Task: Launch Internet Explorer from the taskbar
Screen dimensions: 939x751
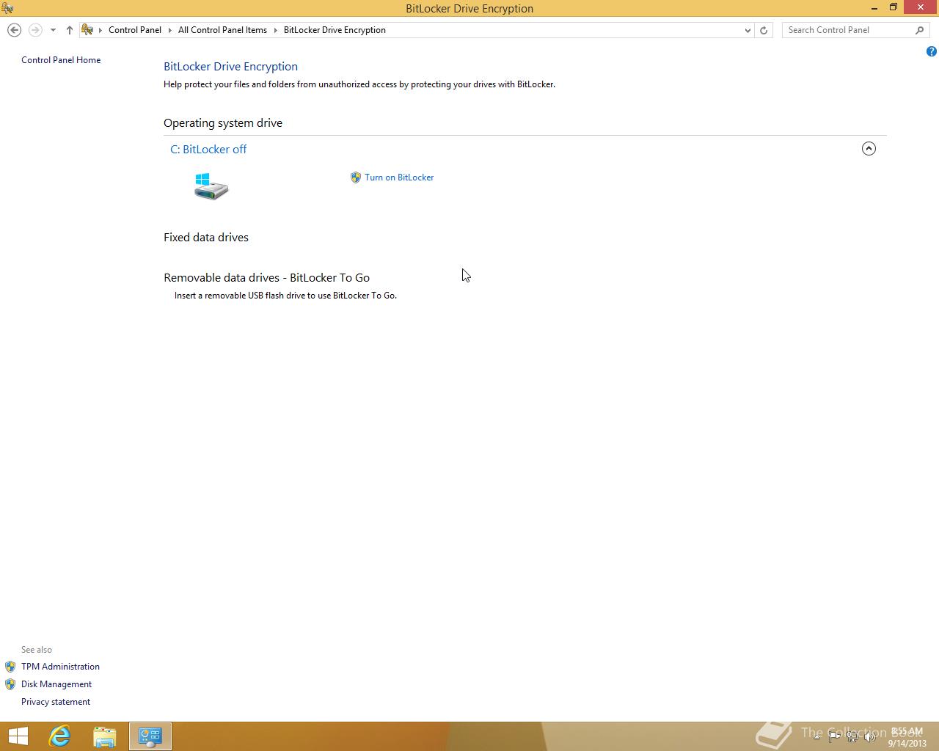Action: [x=59, y=736]
